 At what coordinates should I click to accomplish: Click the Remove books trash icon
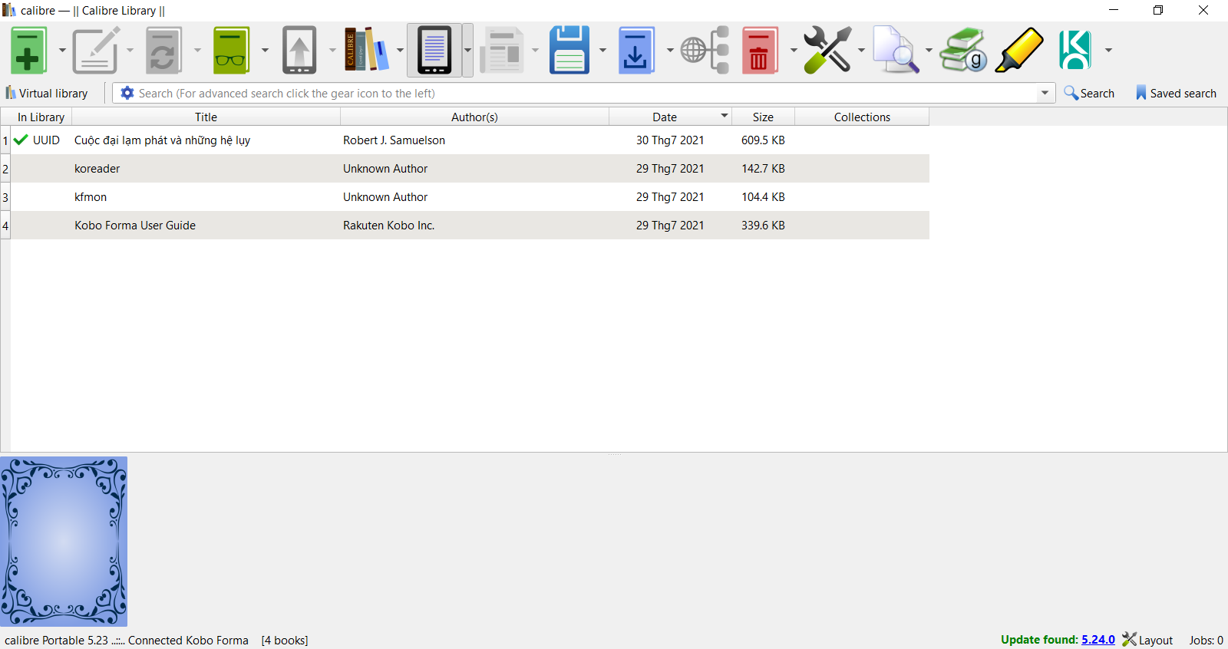click(760, 51)
